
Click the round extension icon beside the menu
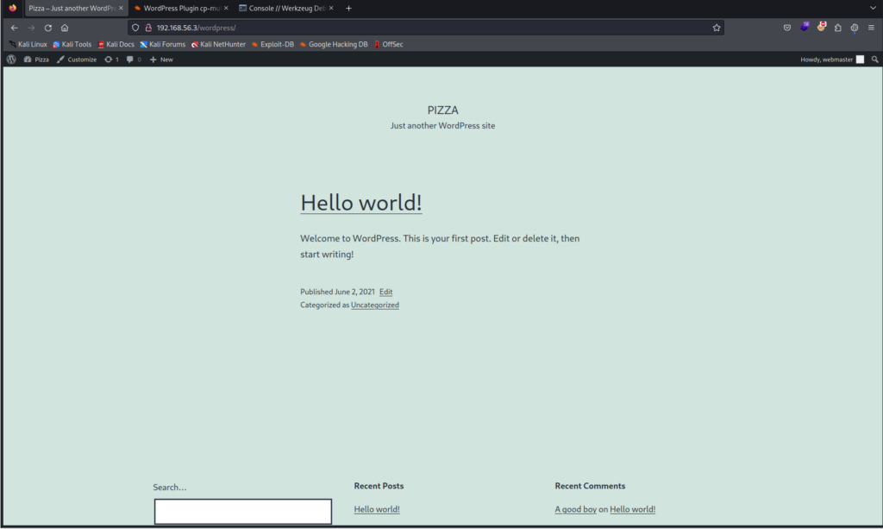(x=855, y=28)
